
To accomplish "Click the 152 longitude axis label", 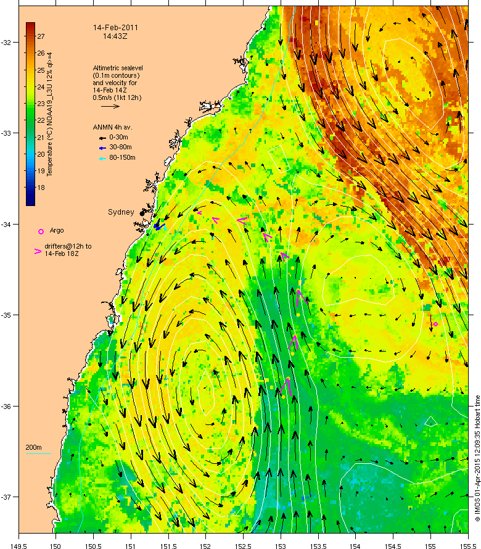I will (x=205, y=546).
